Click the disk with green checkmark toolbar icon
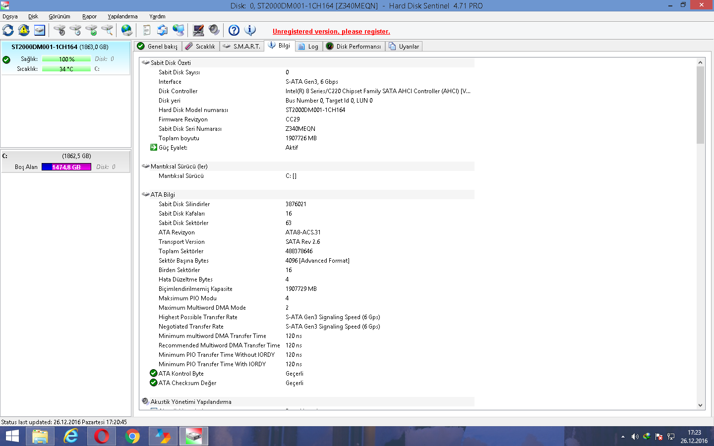714x446 pixels. pos(91,30)
